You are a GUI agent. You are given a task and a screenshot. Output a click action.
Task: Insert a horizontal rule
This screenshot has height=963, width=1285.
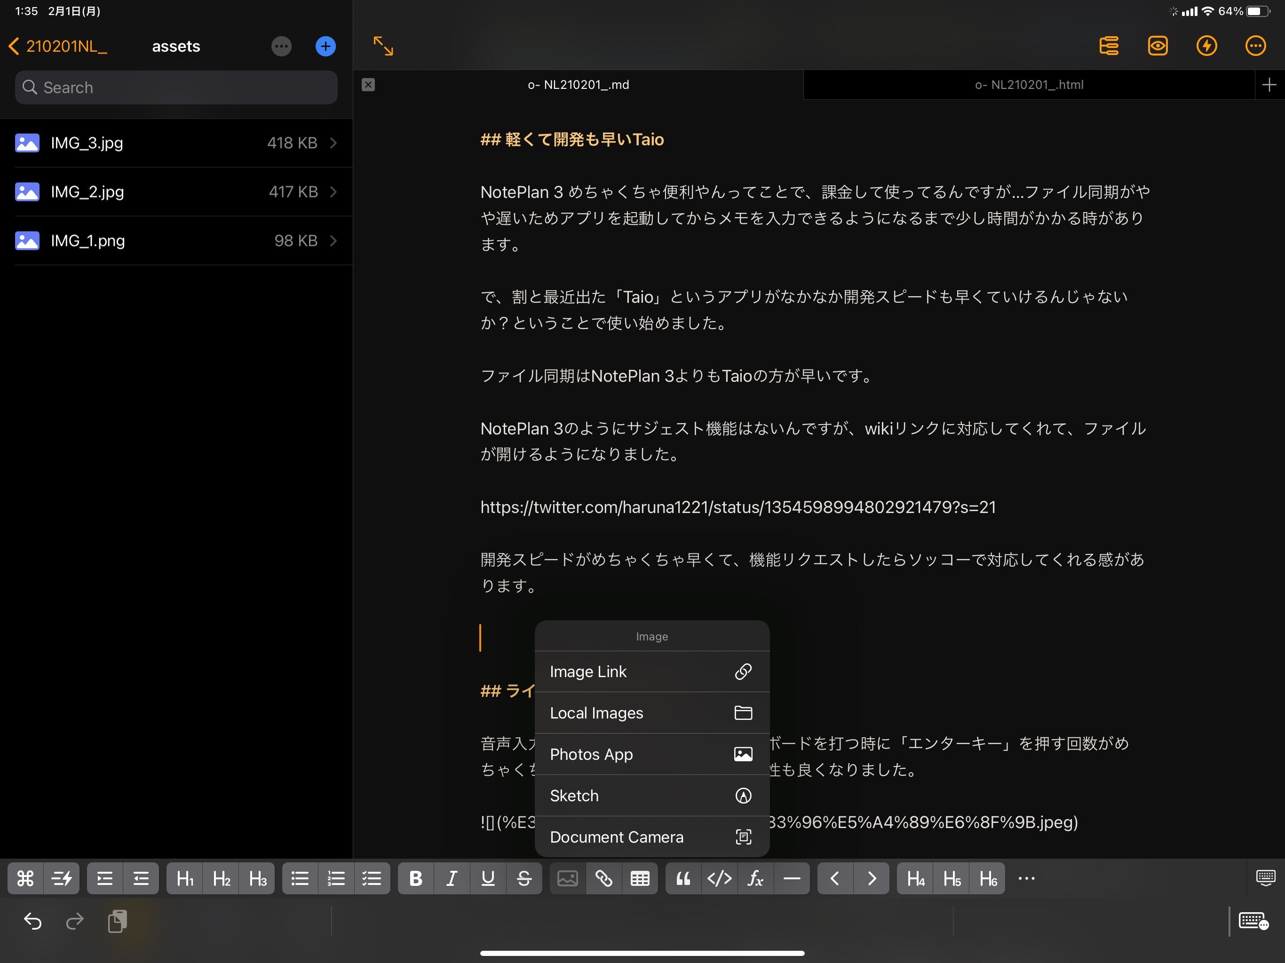click(x=792, y=878)
